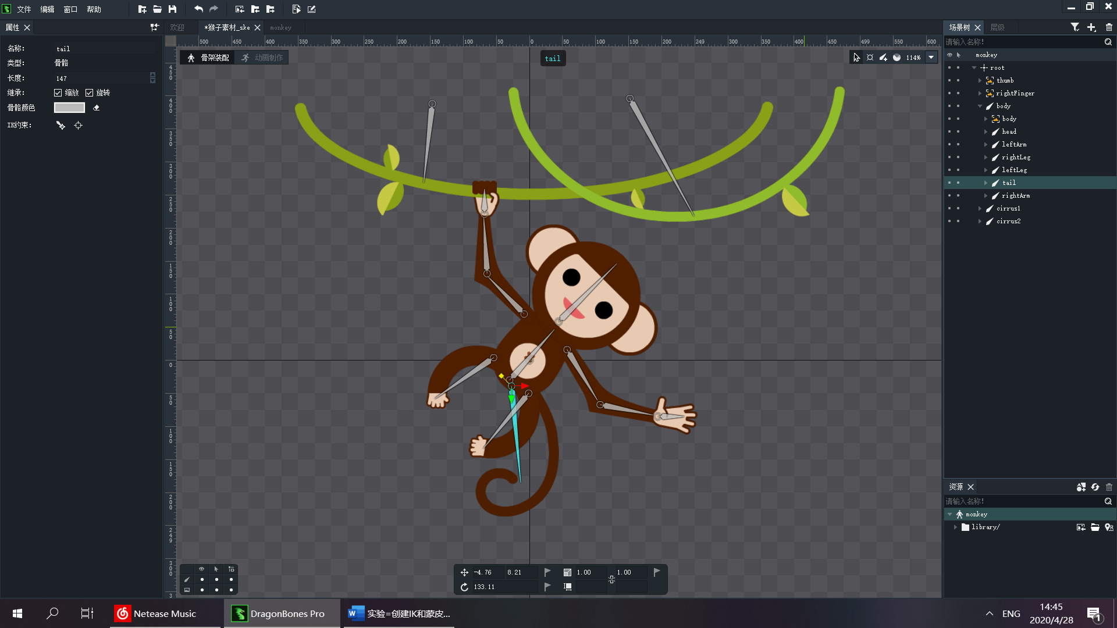Click the bone color eraser icon
This screenshot has height=628, width=1117.
click(97, 108)
